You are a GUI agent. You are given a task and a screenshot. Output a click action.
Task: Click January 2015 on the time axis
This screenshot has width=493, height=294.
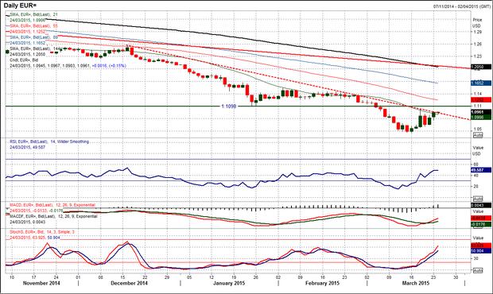[229, 283]
